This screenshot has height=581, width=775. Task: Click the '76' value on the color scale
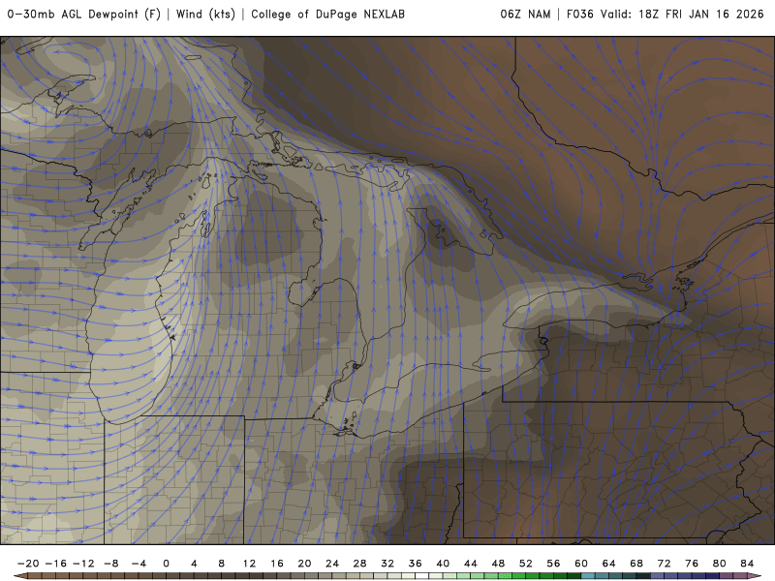[692, 564]
